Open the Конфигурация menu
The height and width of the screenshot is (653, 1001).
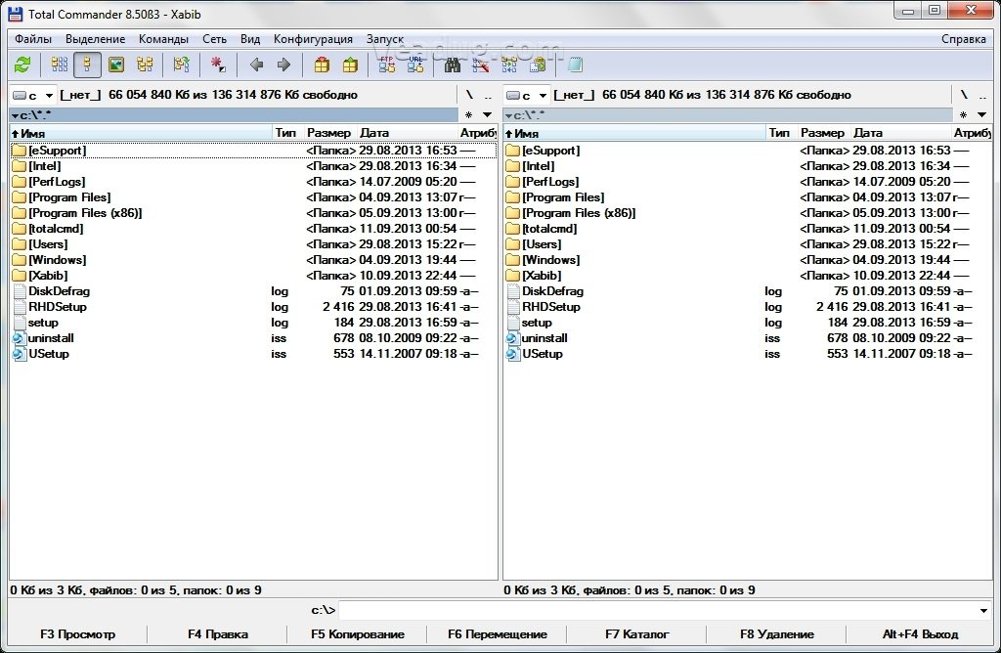click(313, 39)
